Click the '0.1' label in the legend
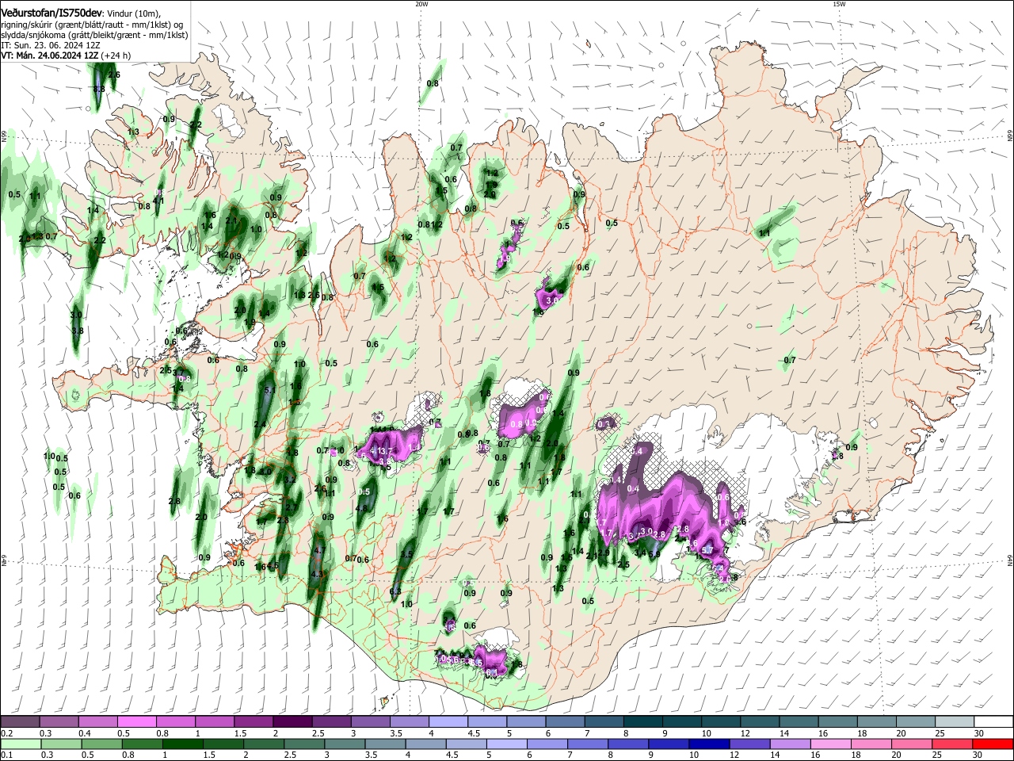This screenshot has width=1014, height=761. (x=6, y=755)
